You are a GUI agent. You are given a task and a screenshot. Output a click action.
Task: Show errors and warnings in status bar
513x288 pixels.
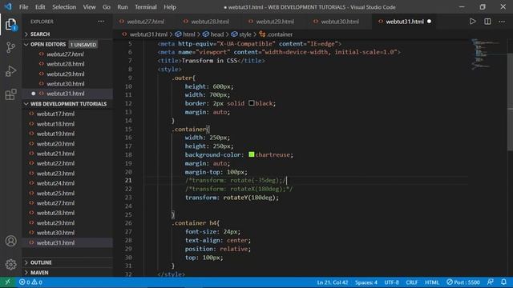[30, 282]
